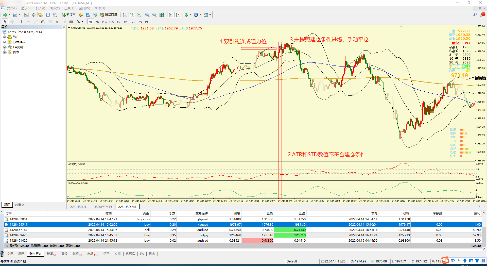
Task: Select the crosshair tool
Action: (x=12, y=22)
